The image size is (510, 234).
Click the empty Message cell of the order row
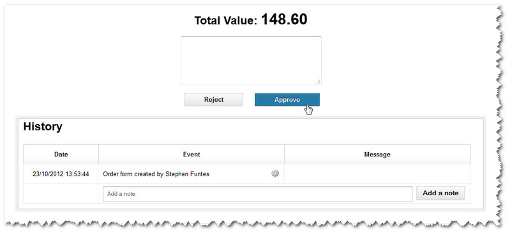(x=377, y=174)
